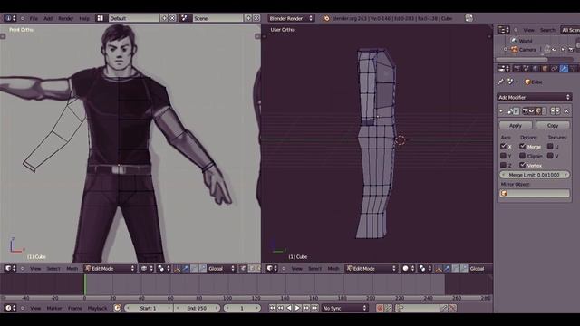
Task: Open the Render properties tab
Action: 517,69
